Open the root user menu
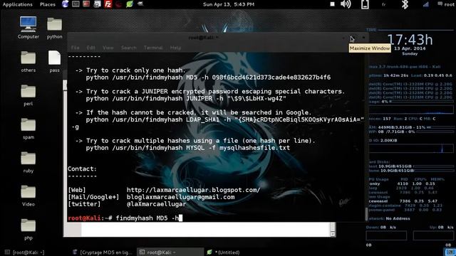Viewport: 456px width, 256px height. 446,4
